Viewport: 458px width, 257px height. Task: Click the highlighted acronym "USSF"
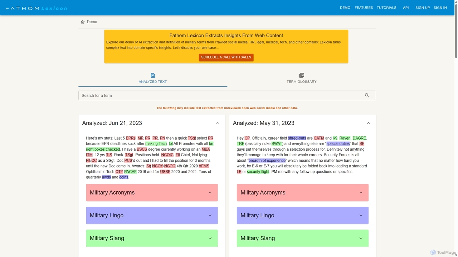tap(165, 172)
